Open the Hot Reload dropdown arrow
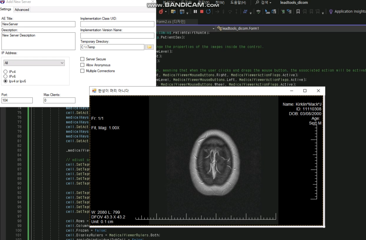The image size is (366, 240). click(x=166, y=12)
